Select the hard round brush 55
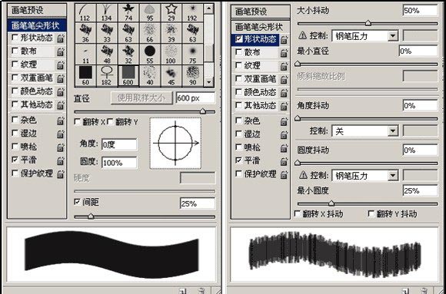 pos(150,55)
